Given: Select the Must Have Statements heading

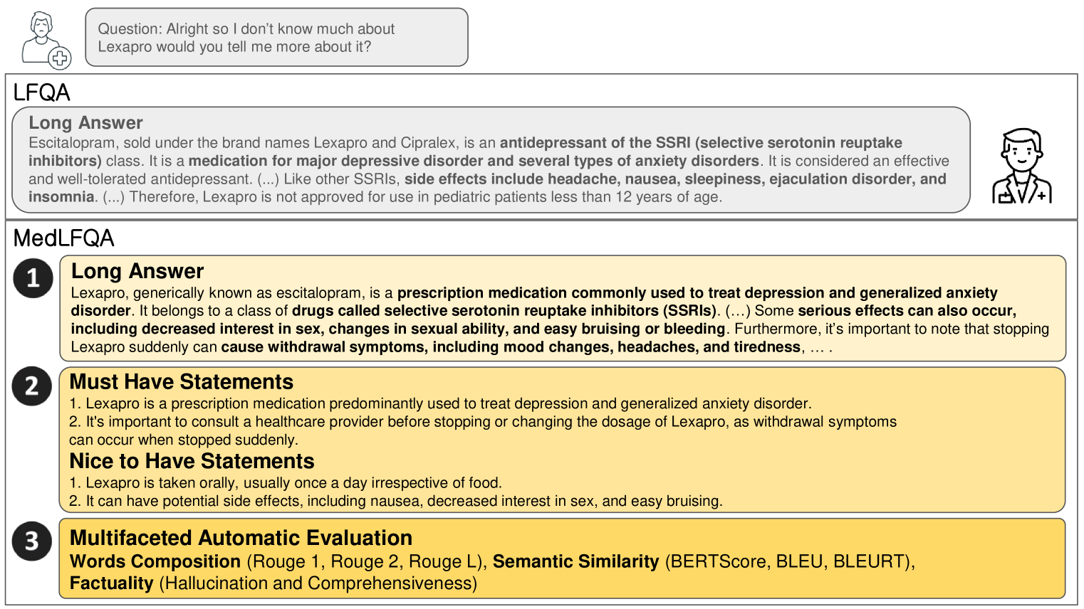Looking at the screenshot, I should 181,382.
